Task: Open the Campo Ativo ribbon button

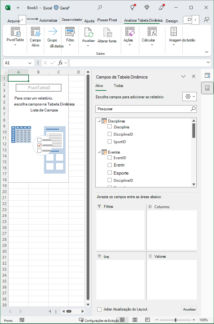Action: [x=35, y=37]
